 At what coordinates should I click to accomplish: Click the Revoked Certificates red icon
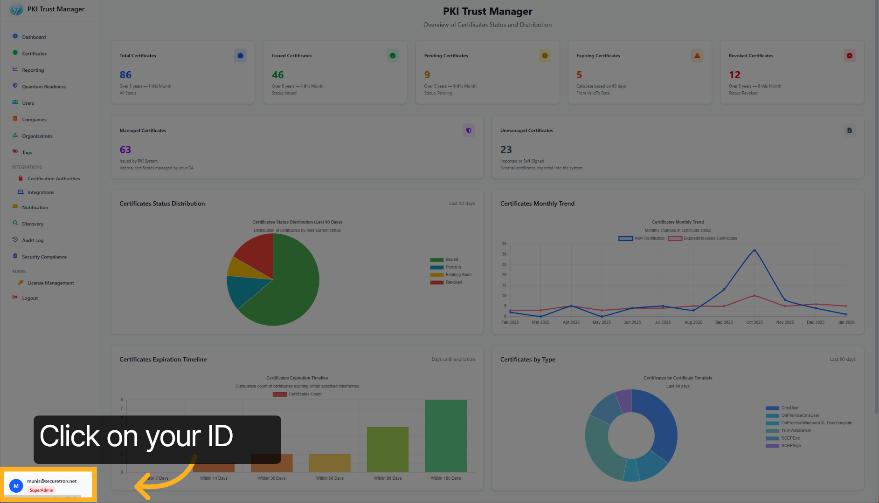coord(849,56)
